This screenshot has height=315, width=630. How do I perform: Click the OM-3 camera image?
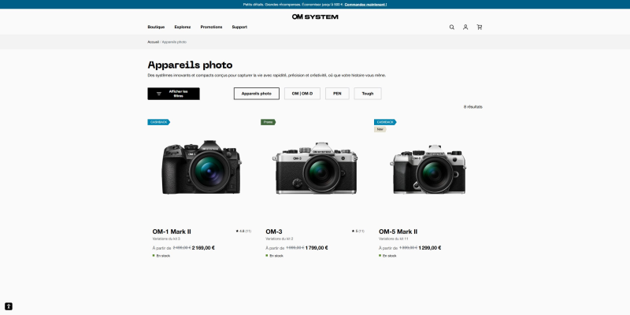tap(315, 168)
